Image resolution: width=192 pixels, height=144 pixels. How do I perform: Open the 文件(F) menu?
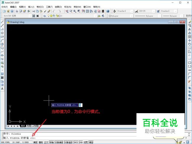pos(4,7)
